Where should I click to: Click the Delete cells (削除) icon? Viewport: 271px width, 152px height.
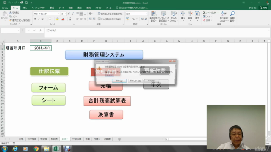(190, 14)
